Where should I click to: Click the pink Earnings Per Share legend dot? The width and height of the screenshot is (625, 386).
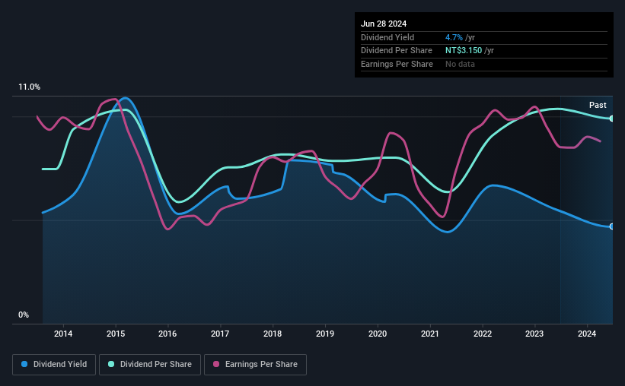pyautogui.click(x=216, y=364)
